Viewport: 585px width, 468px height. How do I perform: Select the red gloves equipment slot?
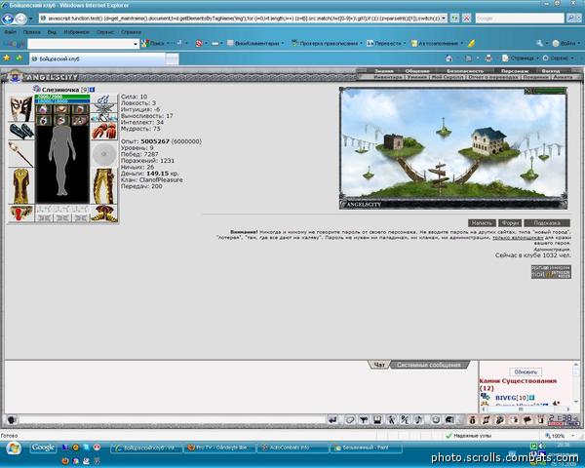point(104,131)
